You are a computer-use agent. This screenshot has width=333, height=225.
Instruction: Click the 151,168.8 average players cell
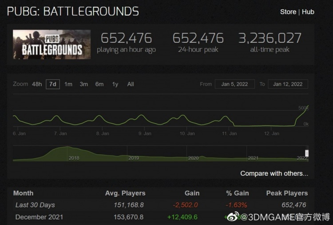pos(129,205)
